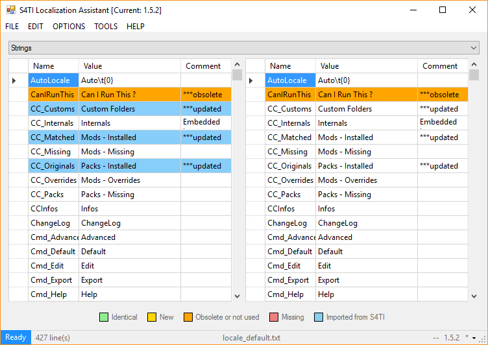
Task: Click the green Identical legend swatch
Action: (103, 317)
